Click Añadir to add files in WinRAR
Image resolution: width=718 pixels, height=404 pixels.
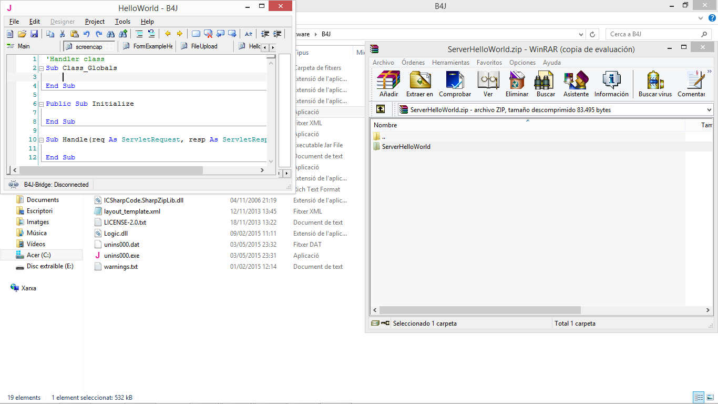click(x=389, y=84)
